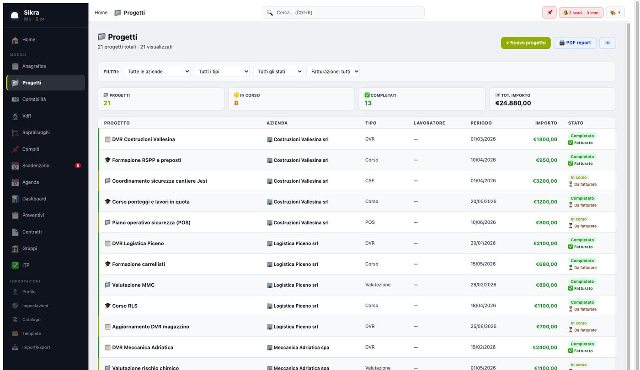This screenshot has height=370, width=640.
Task: Expand the 'Tutti gli stati' filter
Action: pyautogui.click(x=278, y=71)
